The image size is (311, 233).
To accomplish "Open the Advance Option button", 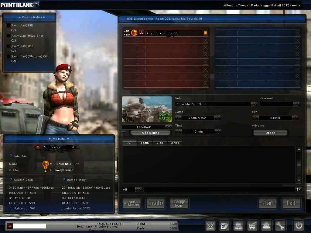I will (270, 133).
